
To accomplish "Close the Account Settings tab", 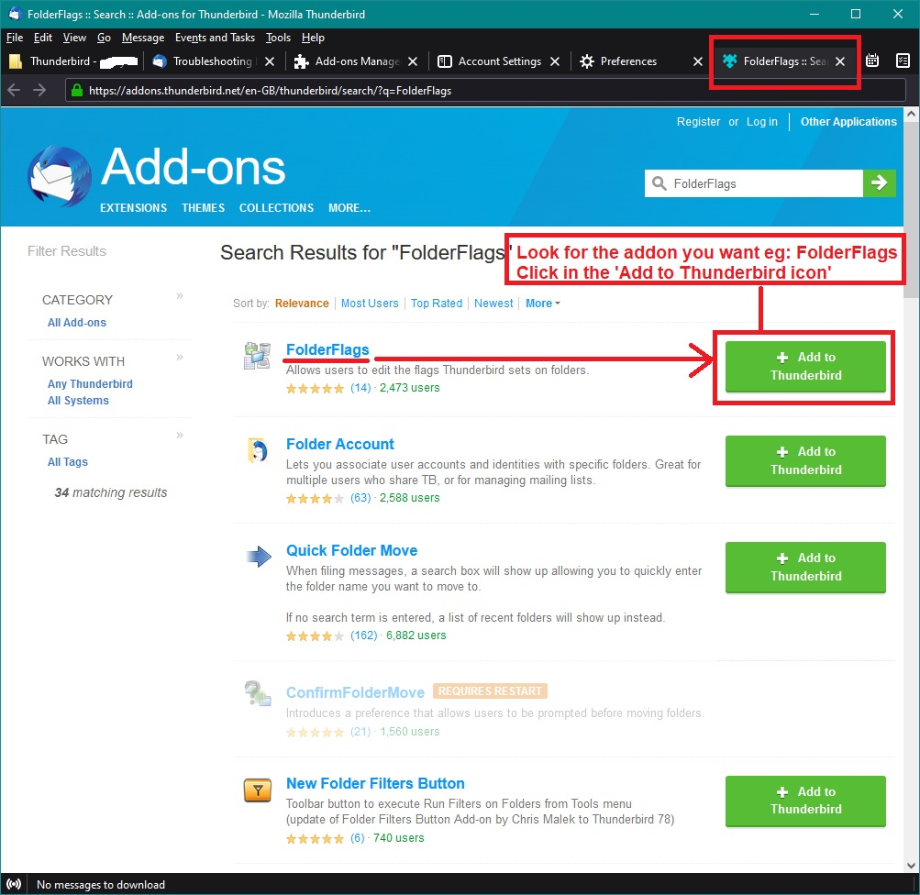I will point(555,61).
